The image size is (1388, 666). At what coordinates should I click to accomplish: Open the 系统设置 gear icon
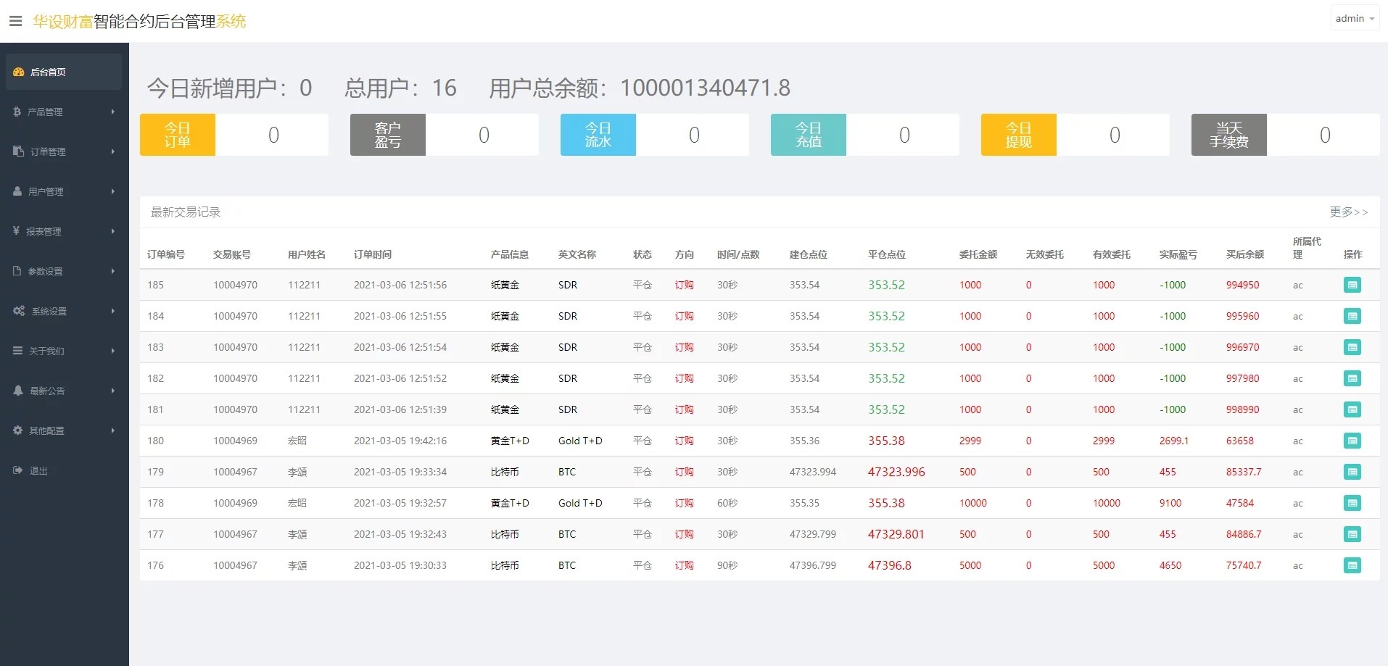click(x=17, y=311)
